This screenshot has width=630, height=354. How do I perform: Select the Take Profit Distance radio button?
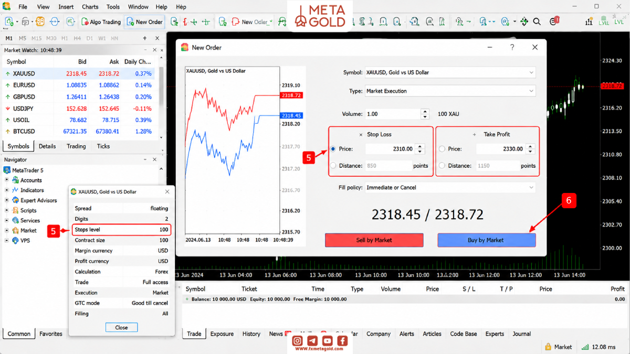coord(442,166)
